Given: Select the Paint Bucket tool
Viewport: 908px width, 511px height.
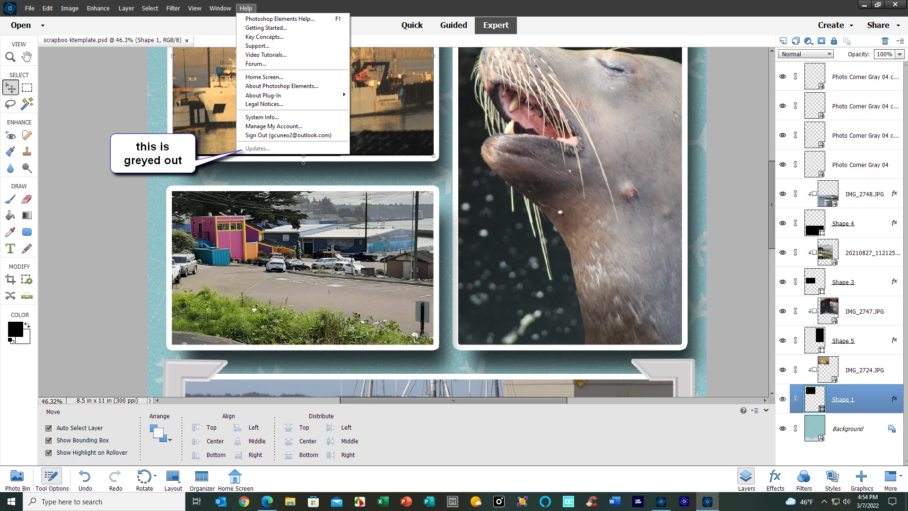Looking at the screenshot, I should (x=10, y=216).
